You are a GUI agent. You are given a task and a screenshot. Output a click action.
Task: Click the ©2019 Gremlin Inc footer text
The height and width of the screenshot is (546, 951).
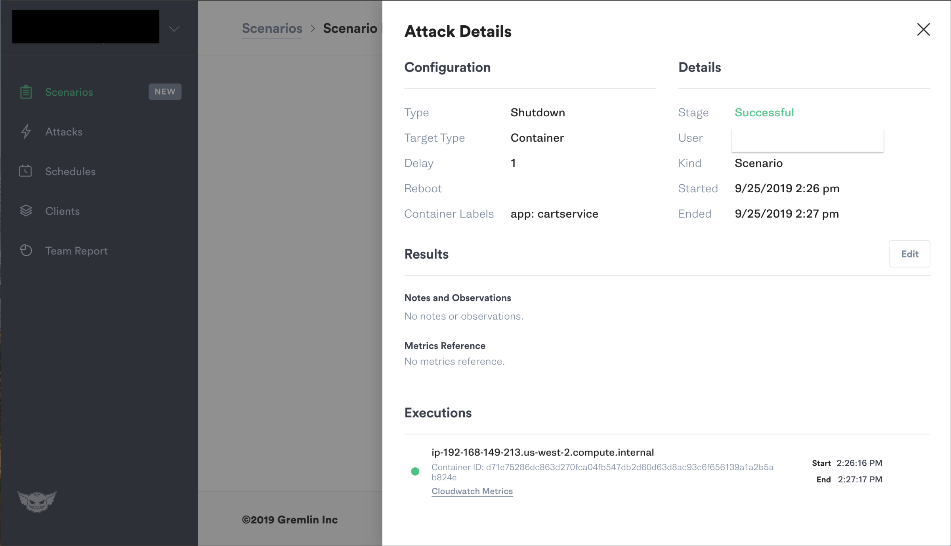coord(290,520)
